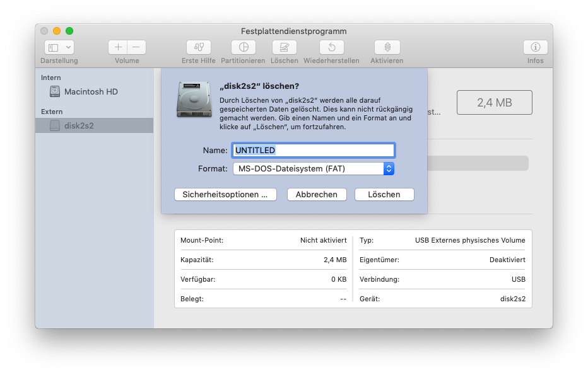The image size is (588, 375).
Task: Click the Aktivieren mount icon
Action: (387, 47)
